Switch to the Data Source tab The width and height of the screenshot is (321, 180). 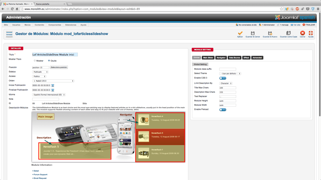pyautogui.click(x=234, y=58)
